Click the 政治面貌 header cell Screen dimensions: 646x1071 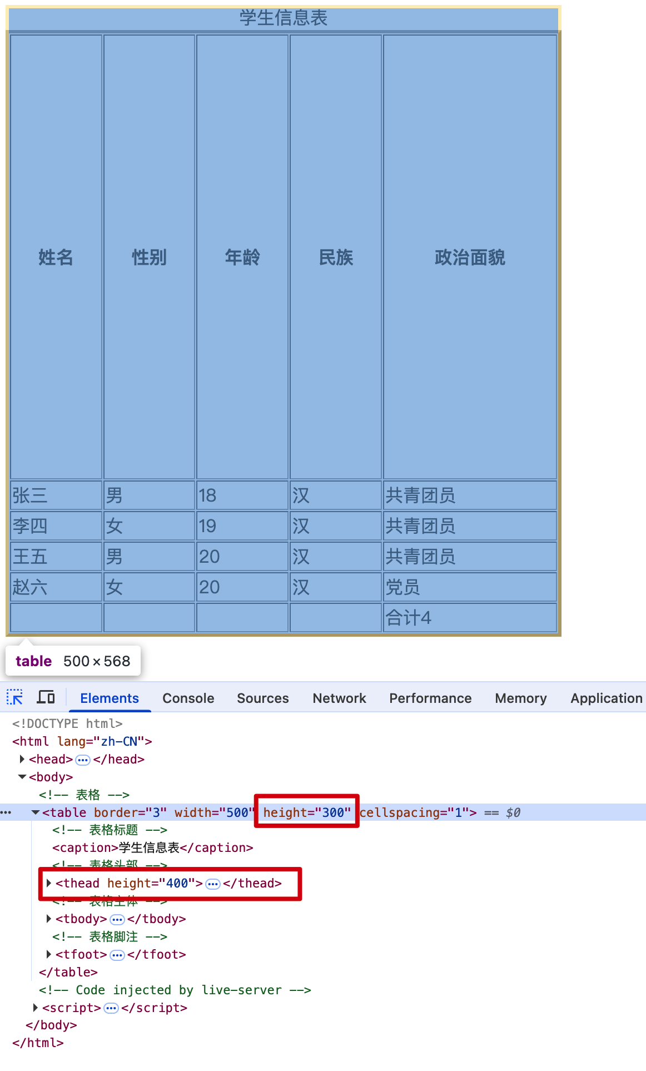click(x=470, y=257)
